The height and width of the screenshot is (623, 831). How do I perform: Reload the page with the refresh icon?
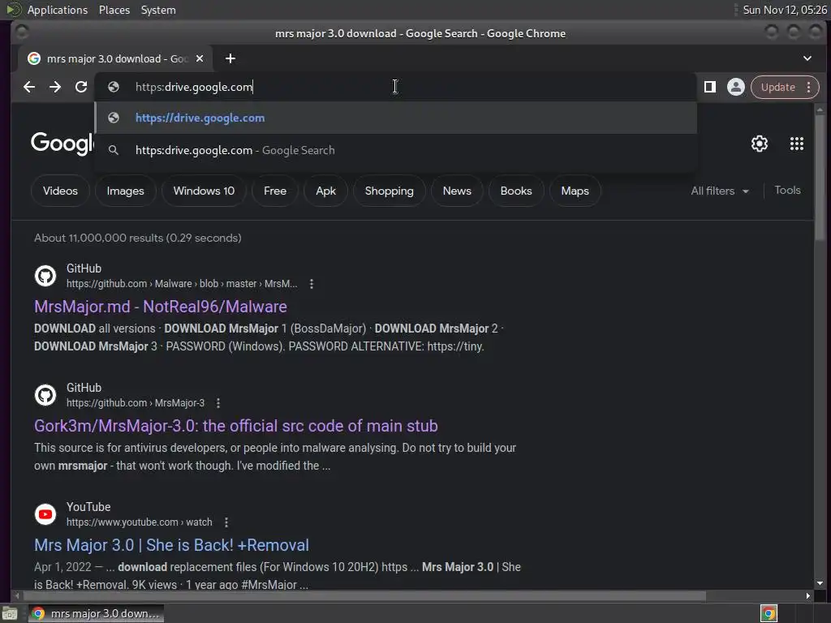pyautogui.click(x=81, y=87)
